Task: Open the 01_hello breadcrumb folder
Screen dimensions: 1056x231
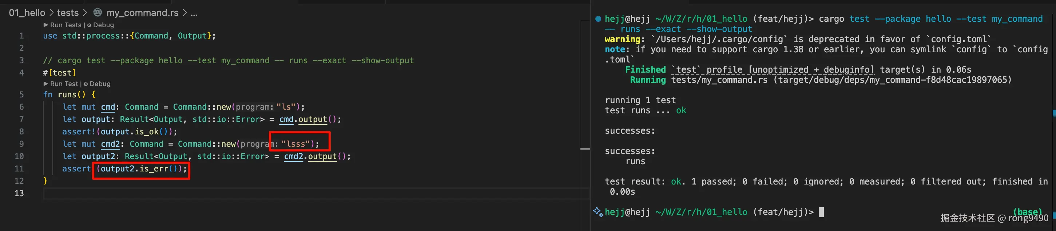Action: tap(27, 13)
